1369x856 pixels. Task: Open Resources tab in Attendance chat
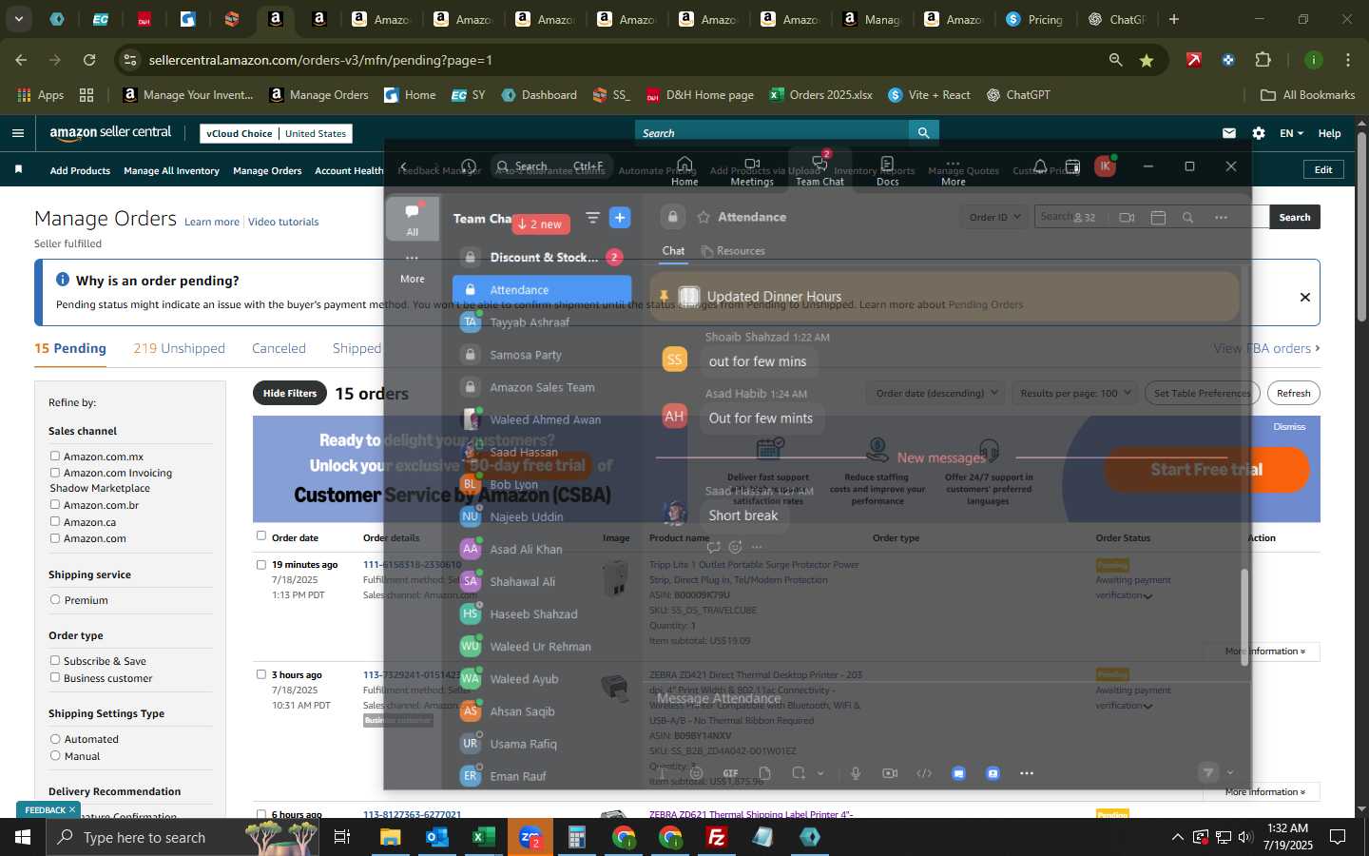[733, 251]
